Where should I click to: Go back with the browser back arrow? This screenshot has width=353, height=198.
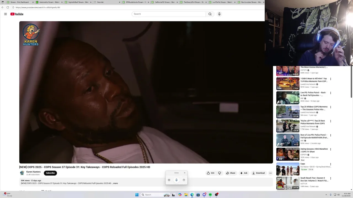pos(3,7)
